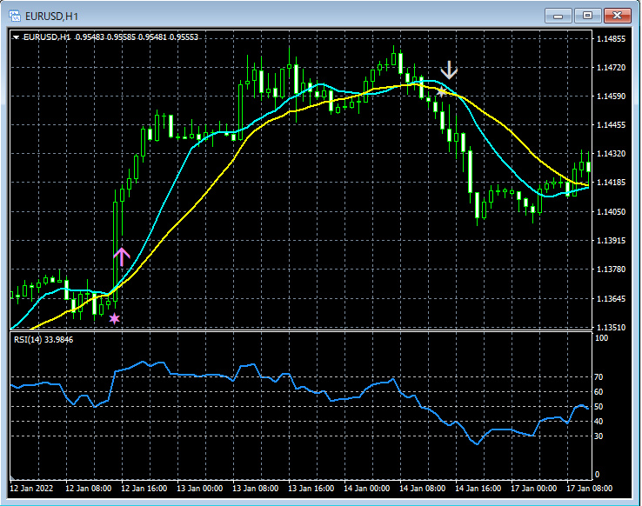Click the RSI scale value 60
642x506 pixels.
(599, 392)
